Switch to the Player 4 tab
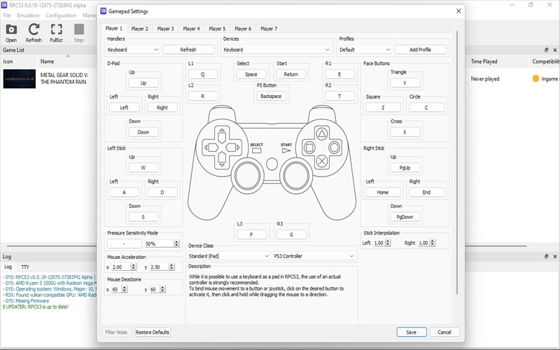The height and width of the screenshot is (350, 560). pyautogui.click(x=191, y=29)
